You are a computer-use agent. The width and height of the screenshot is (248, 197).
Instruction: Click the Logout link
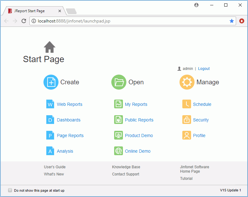204,69
